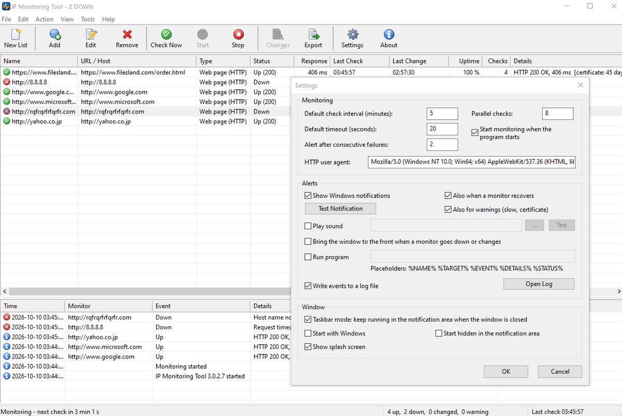Sort by the Status column header
Screen dimensions: 622x416
point(272,61)
